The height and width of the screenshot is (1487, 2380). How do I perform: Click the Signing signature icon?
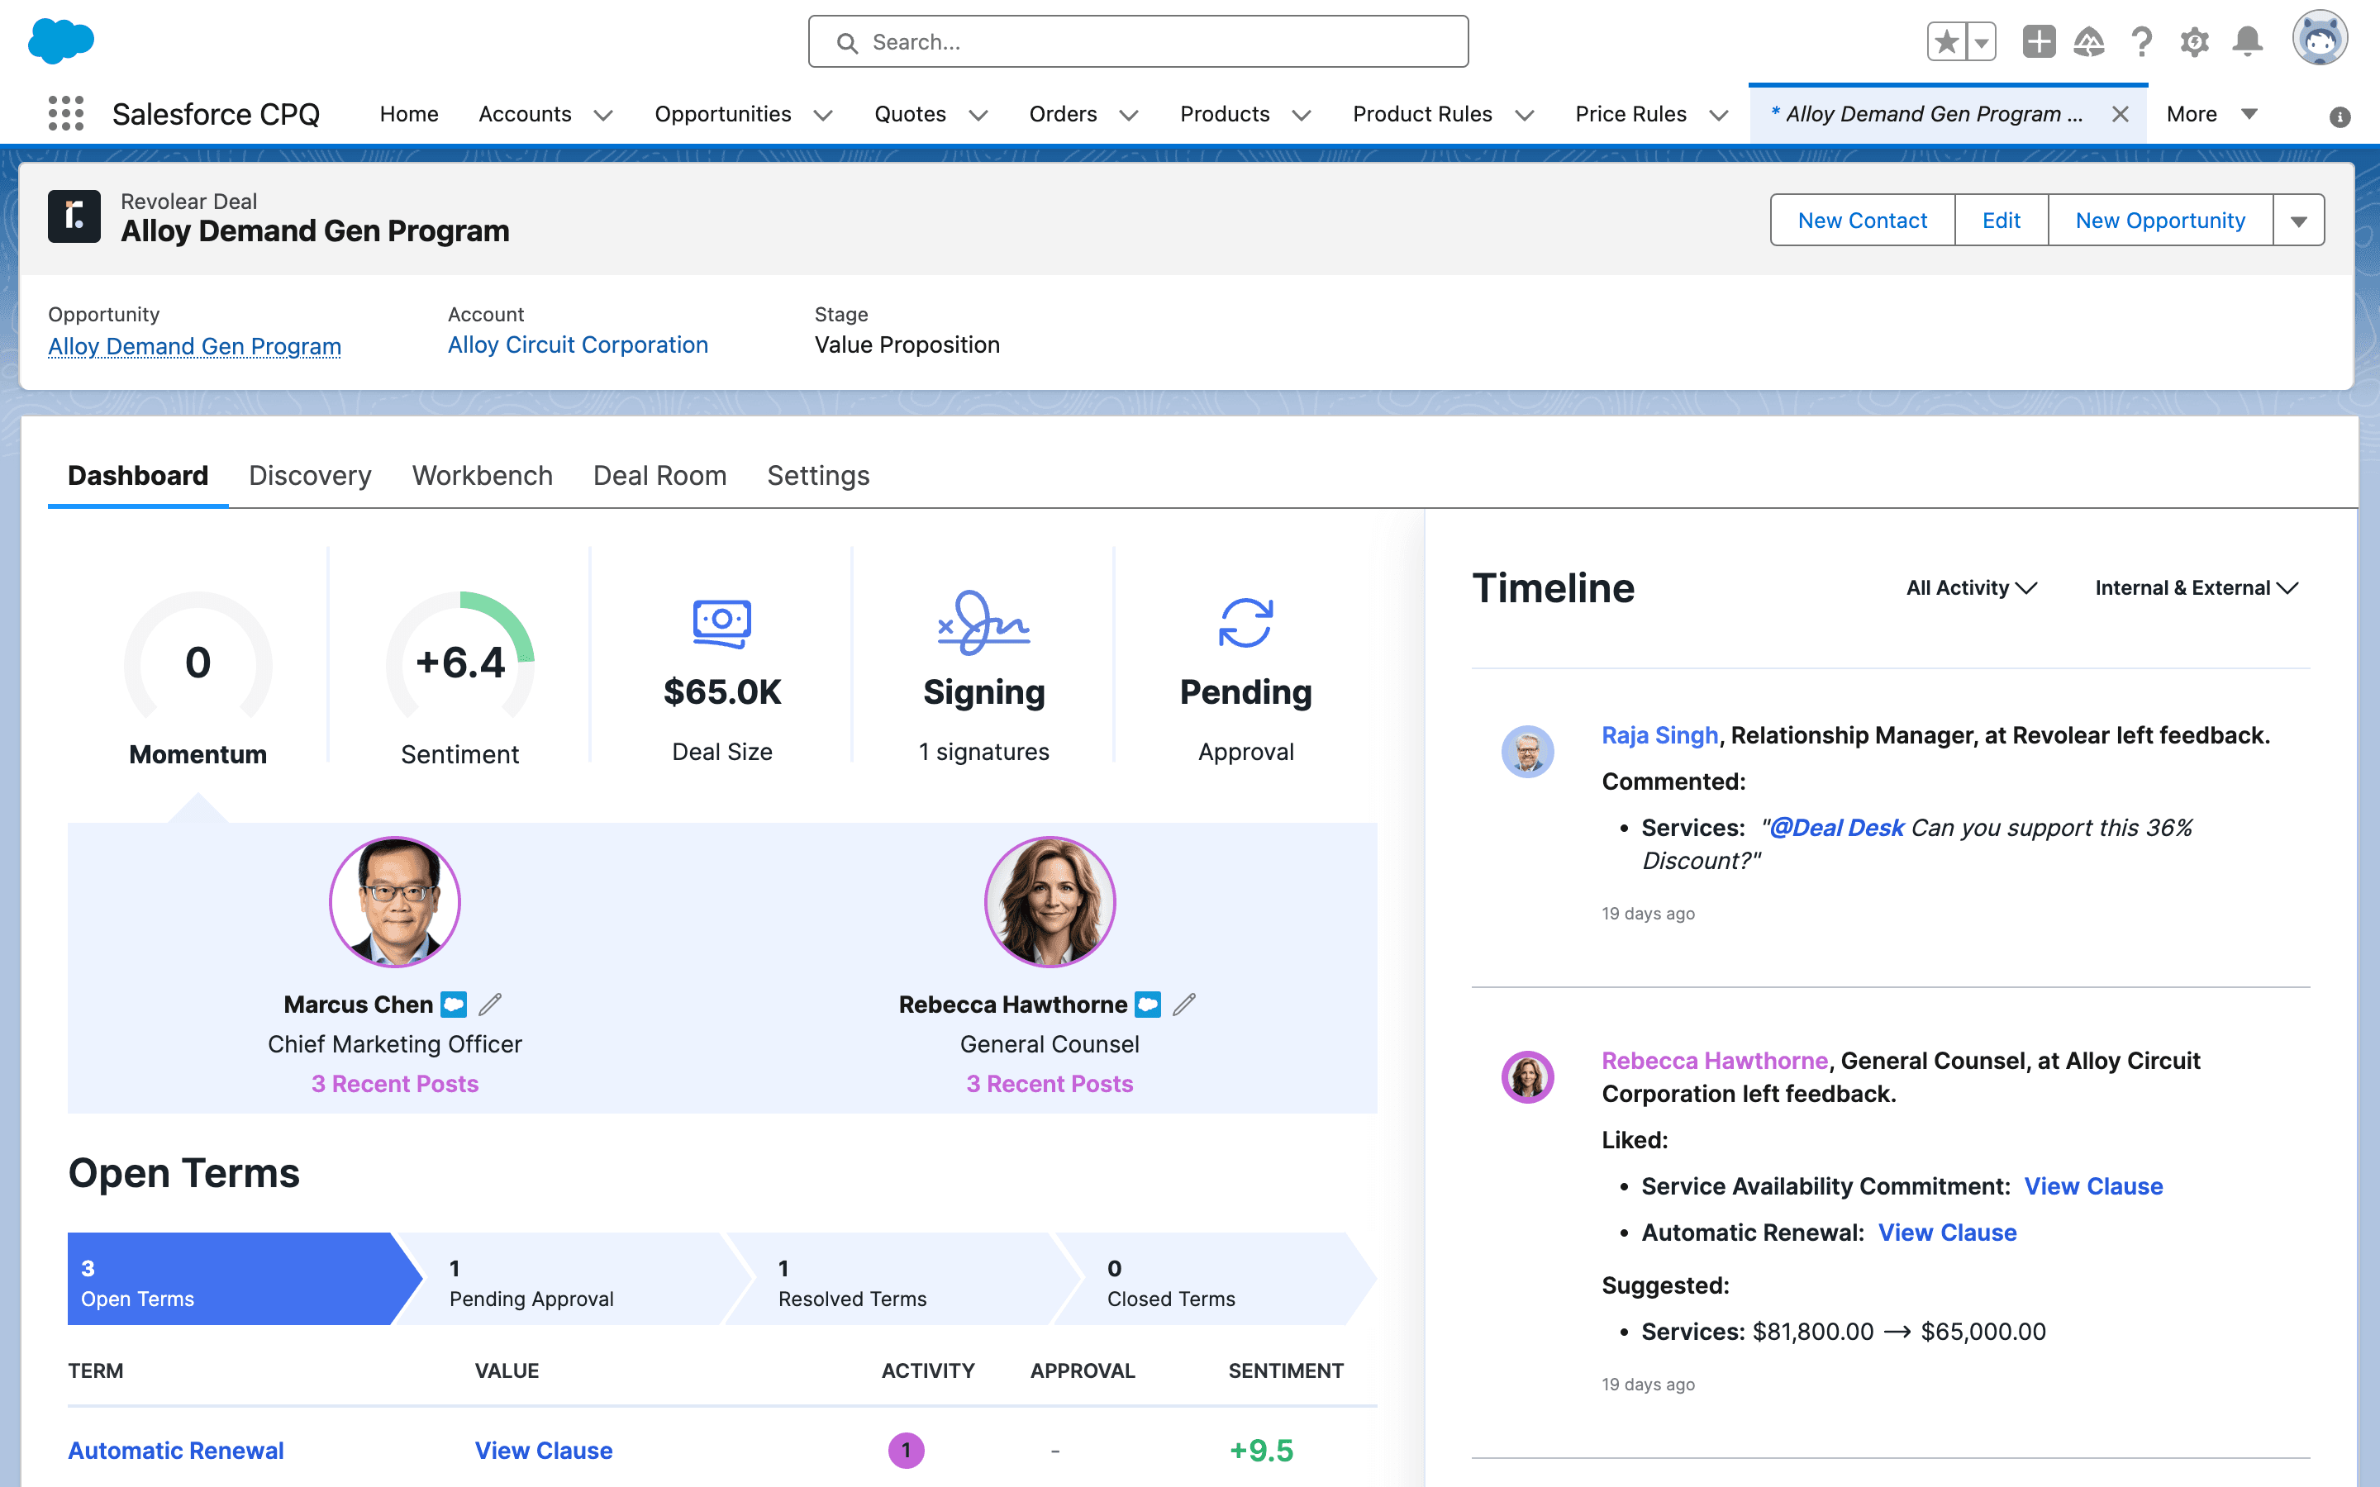point(983,623)
